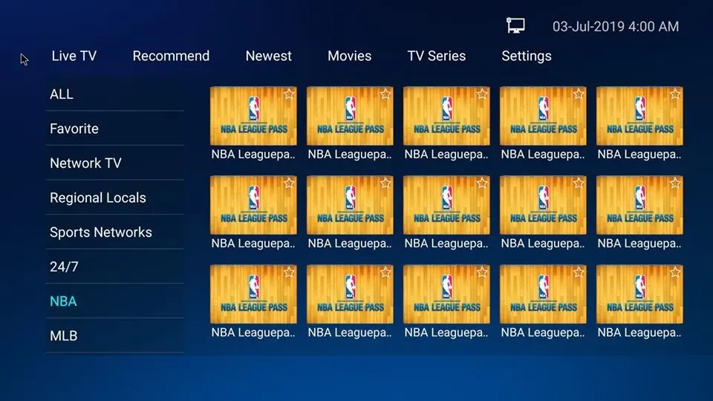Choose the Network TV category
713x401 pixels.
click(x=115, y=163)
